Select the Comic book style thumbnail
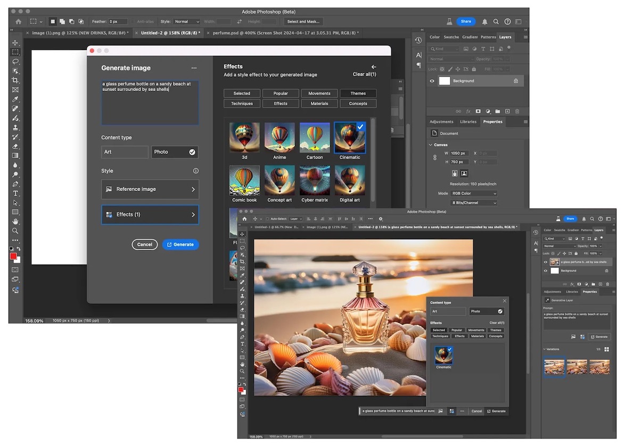This screenshot has width=625, height=446. tap(244, 180)
